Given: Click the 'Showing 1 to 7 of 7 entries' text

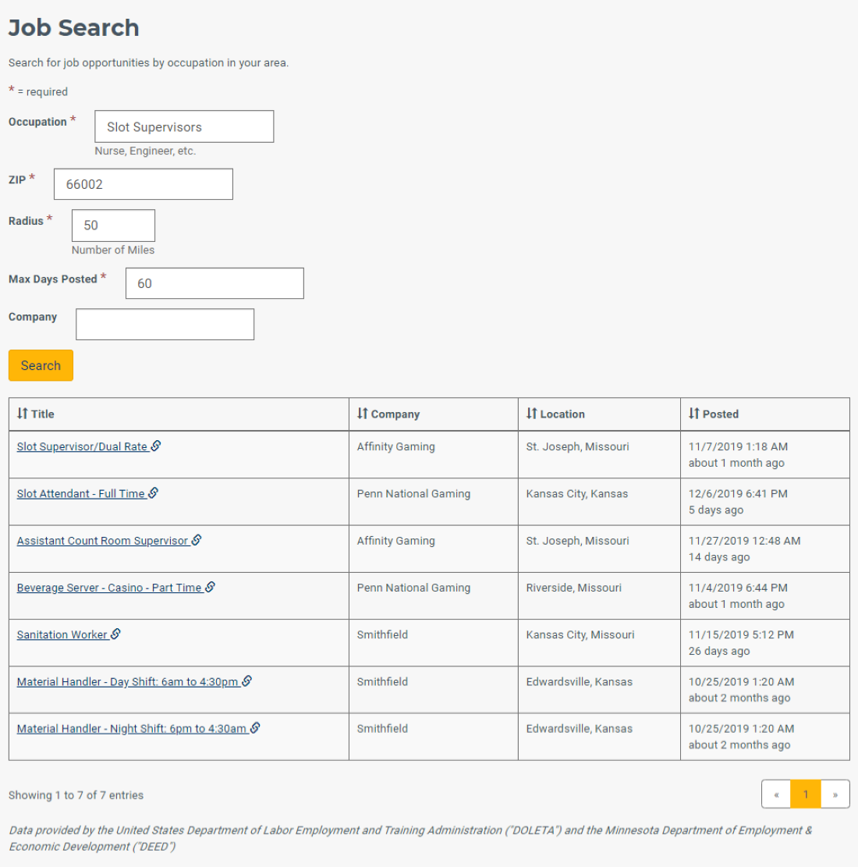Looking at the screenshot, I should tap(76, 795).
